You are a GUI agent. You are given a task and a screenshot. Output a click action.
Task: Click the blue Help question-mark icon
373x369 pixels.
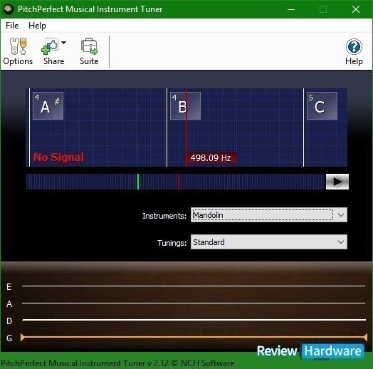click(x=354, y=47)
